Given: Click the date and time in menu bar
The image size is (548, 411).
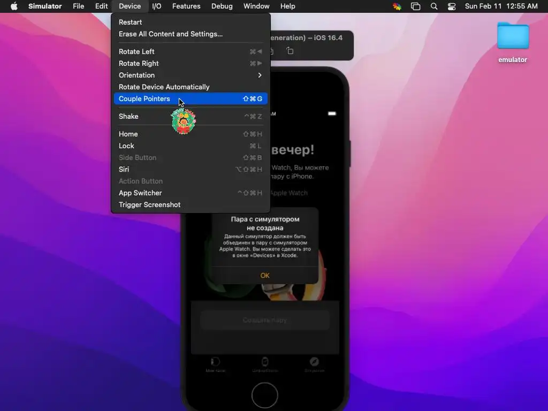Looking at the screenshot, I should [501, 6].
